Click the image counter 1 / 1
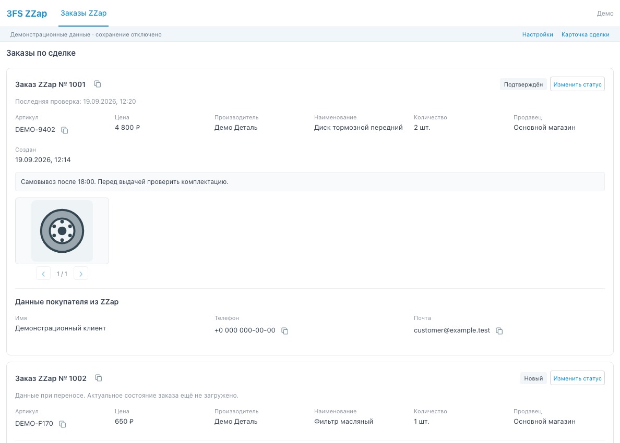The height and width of the screenshot is (443, 620). click(x=62, y=274)
